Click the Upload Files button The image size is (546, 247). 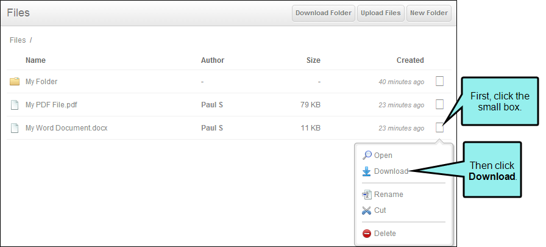(x=381, y=13)
